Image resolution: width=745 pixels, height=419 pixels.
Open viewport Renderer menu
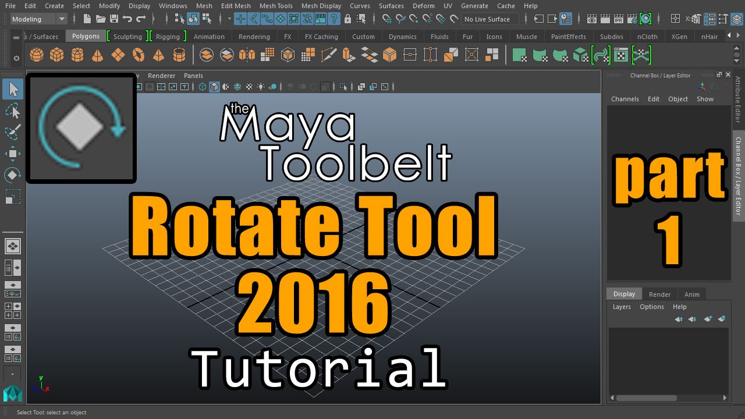pyautogui.click(x=161, y=76)
